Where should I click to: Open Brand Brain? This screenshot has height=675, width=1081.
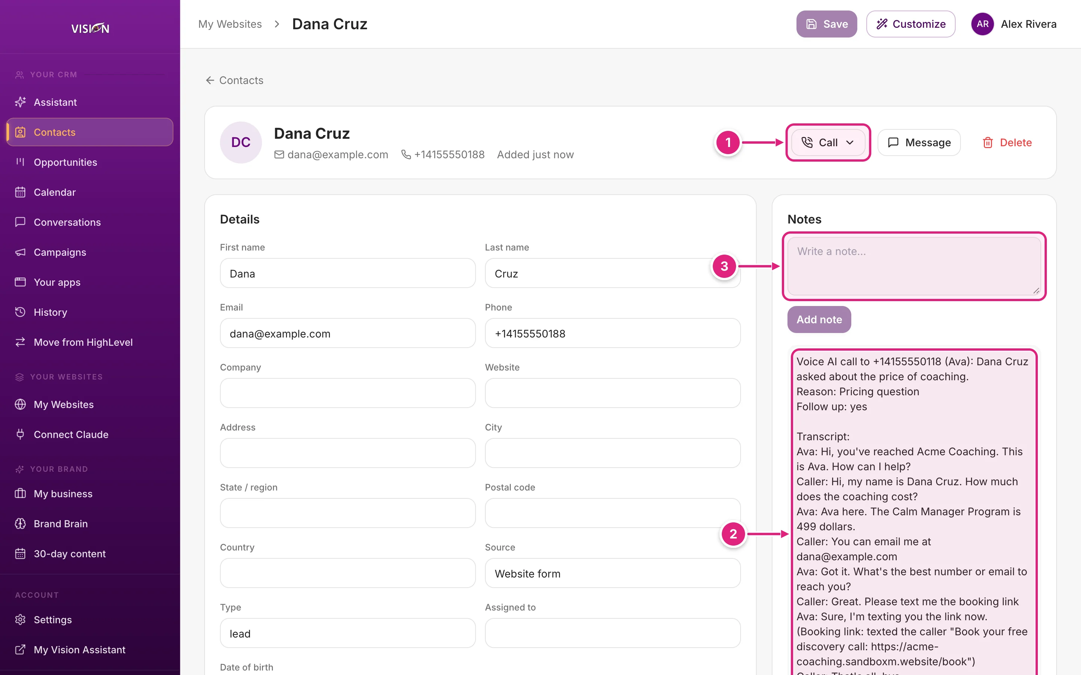tap(90, 523)
